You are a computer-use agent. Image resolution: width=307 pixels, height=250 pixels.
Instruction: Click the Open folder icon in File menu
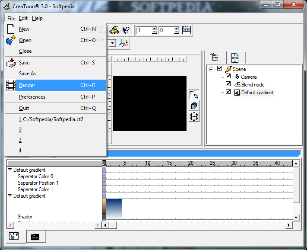tap(10, 40)
